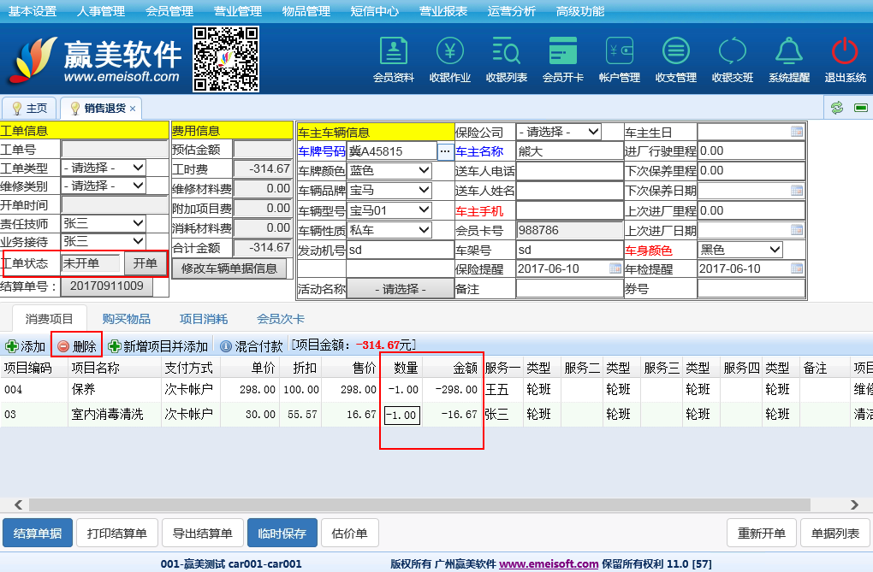This screenshot has height=572, width=873.
Task: Click the 会员开卡 card icon
Action: 563,59
